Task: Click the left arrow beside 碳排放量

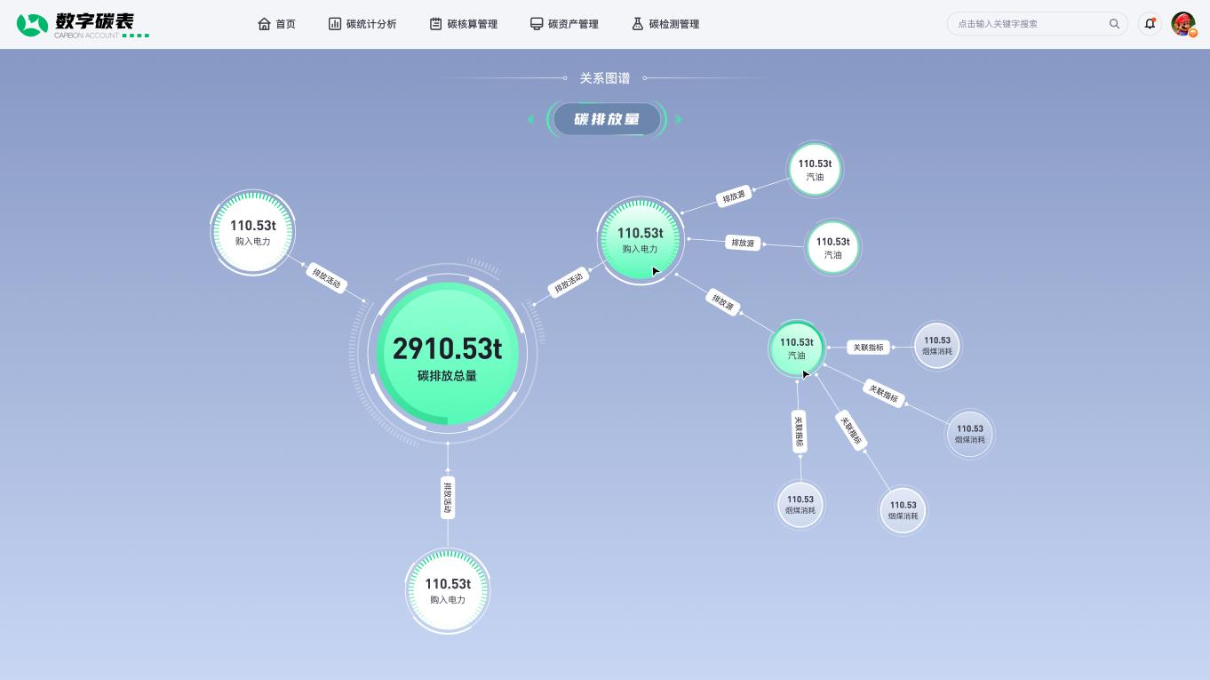Action: tap(531, 119)
